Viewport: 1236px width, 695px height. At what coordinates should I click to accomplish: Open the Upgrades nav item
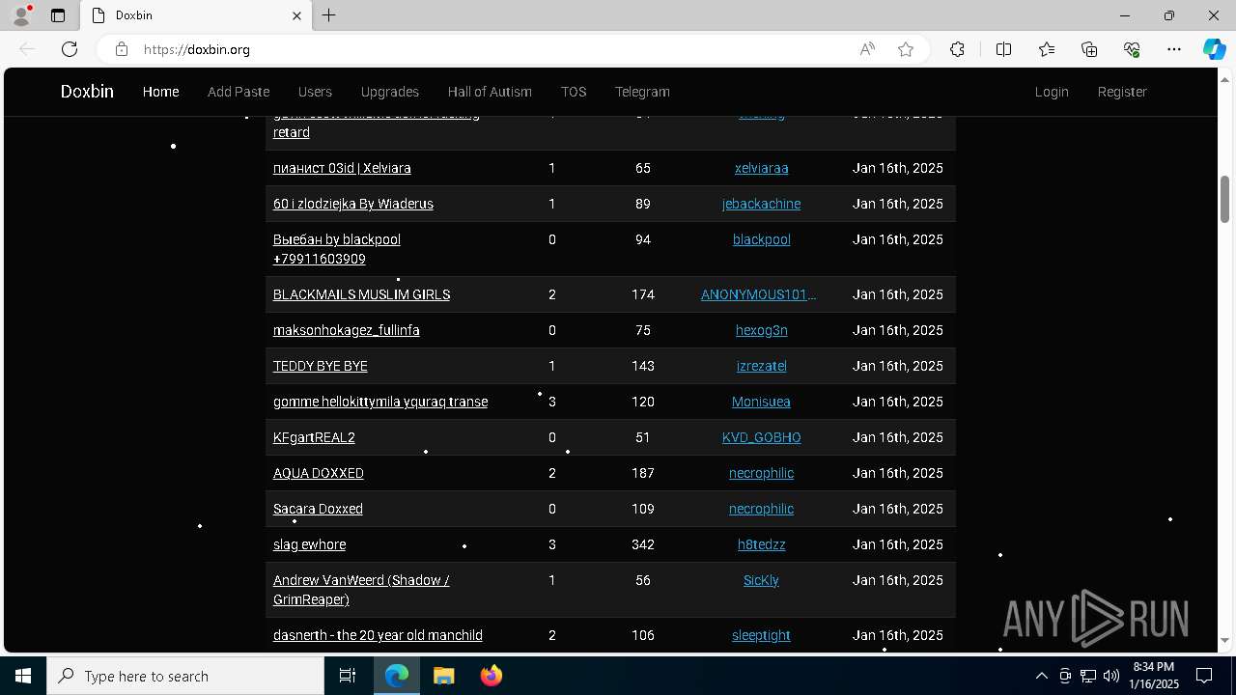(x=390, y=92)
